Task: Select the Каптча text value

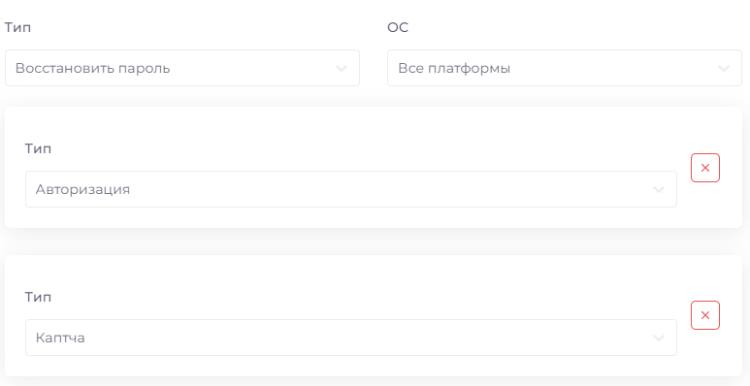Action: [x=60, y=338]
